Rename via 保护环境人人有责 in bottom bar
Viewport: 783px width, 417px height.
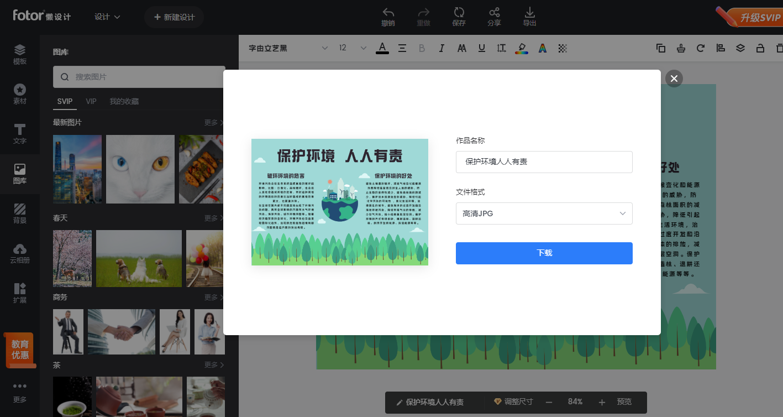pyautogui.click(x=430, y=402)
